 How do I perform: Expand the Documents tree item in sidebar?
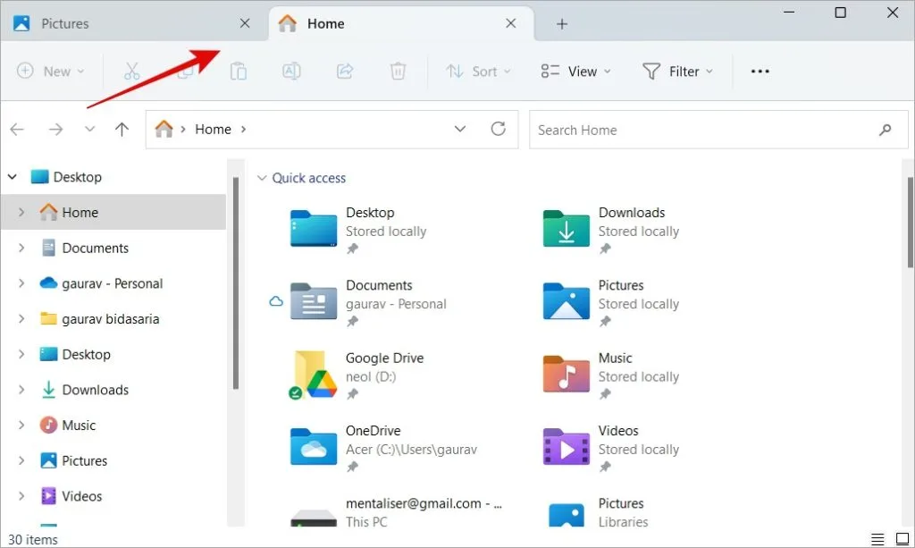(21, 249)
